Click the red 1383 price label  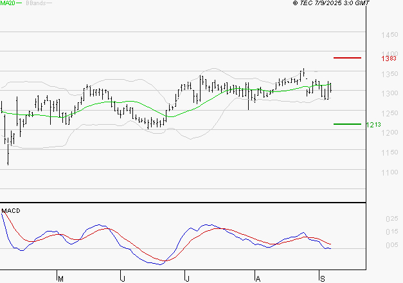tap(389, 59)
